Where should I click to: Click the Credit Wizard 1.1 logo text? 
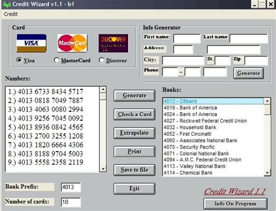click(x=235, y=192)
